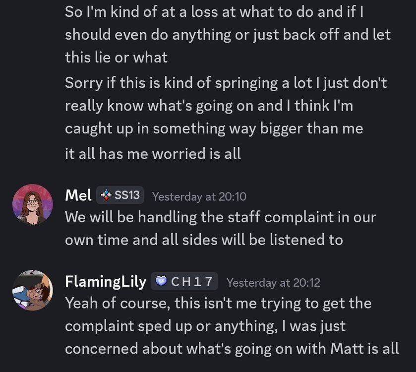Open Mel's profile avatar

pyautogui.click(x=33, y=204)
